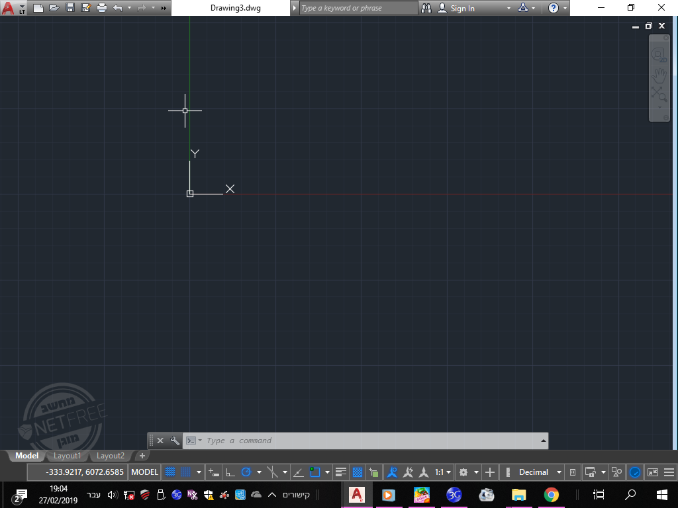Click the MODEL space button

point(144,472)
